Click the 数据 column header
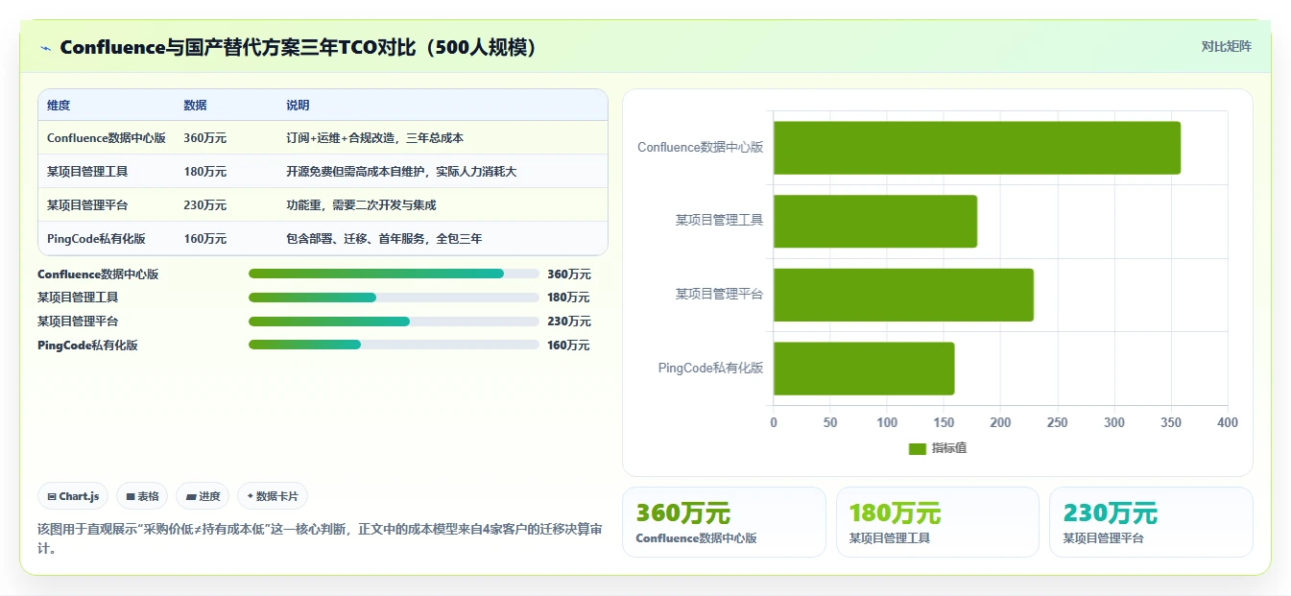Image resolution: width=1291 pixels, height=596 pixels. coord(195,106)
